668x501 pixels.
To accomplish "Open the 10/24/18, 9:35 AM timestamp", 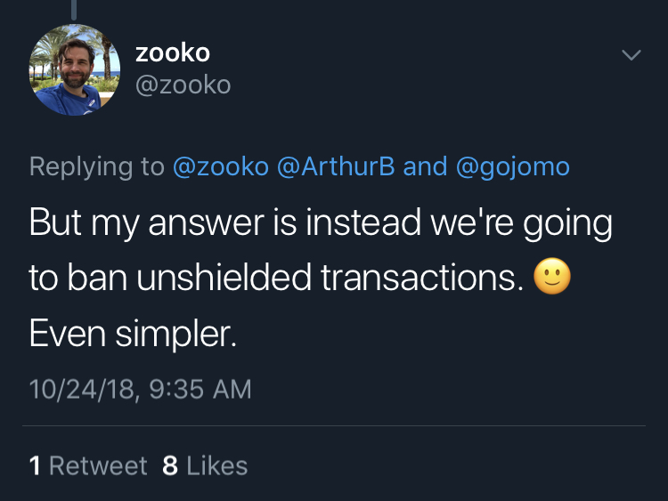I will [141, 389].
